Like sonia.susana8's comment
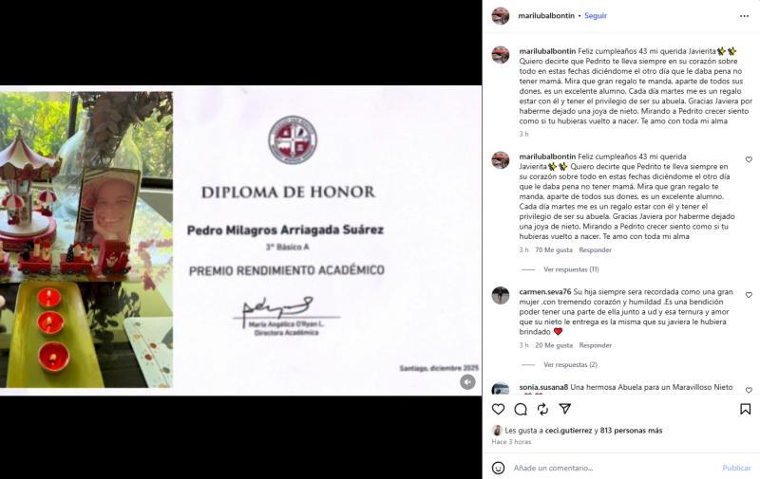The image size is (760, 479). (749, 390)
